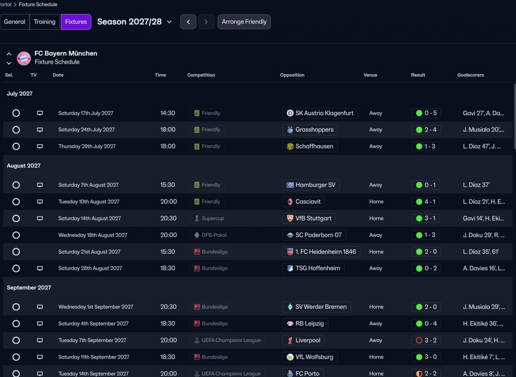Select the Saturday 28th August 2027 fixture circle

point(16,268)
